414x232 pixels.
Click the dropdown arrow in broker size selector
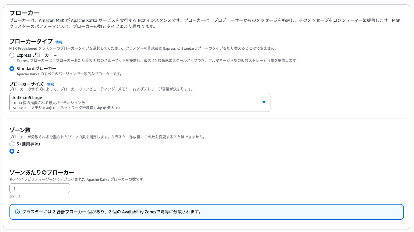[264, 102]
